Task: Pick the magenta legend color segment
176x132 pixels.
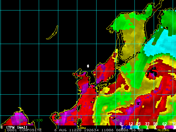Action: click(169, 127)
